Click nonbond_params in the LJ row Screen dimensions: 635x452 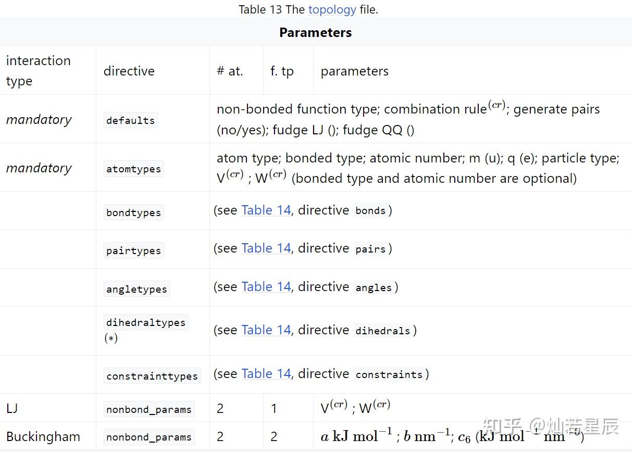click(x=149, y=409)
